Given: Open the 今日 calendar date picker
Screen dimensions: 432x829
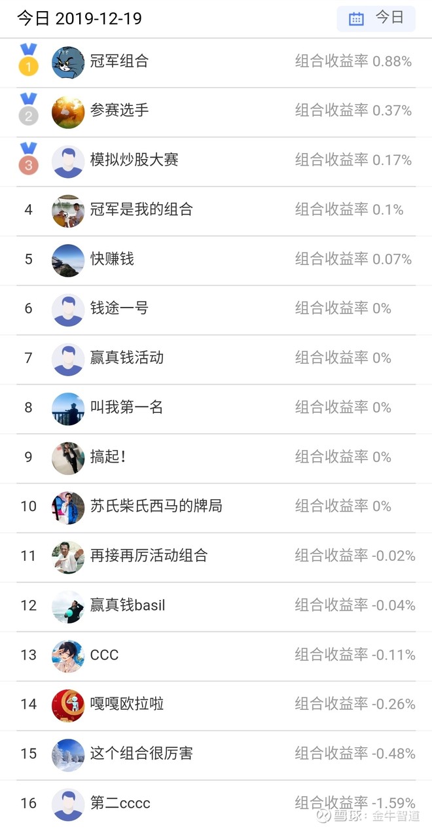Looking at the screenshot, I should click(376, 18).
